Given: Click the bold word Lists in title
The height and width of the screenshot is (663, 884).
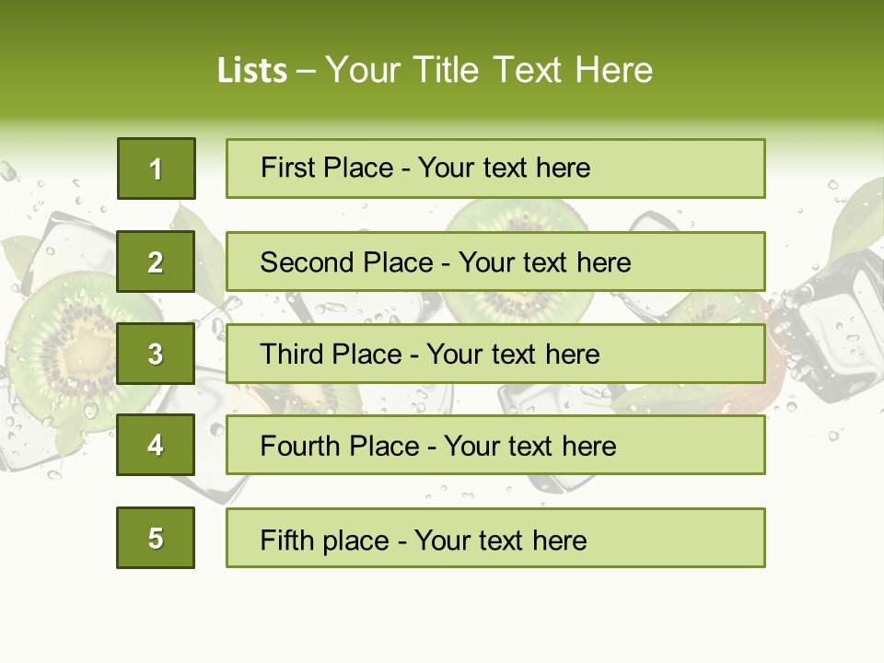Looking at the screenshot, I should [251, 70].
